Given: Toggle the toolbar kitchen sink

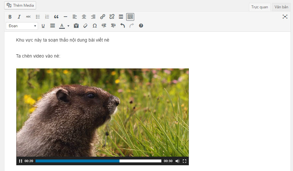Looking at the screenshot, I should coord(130,17).
